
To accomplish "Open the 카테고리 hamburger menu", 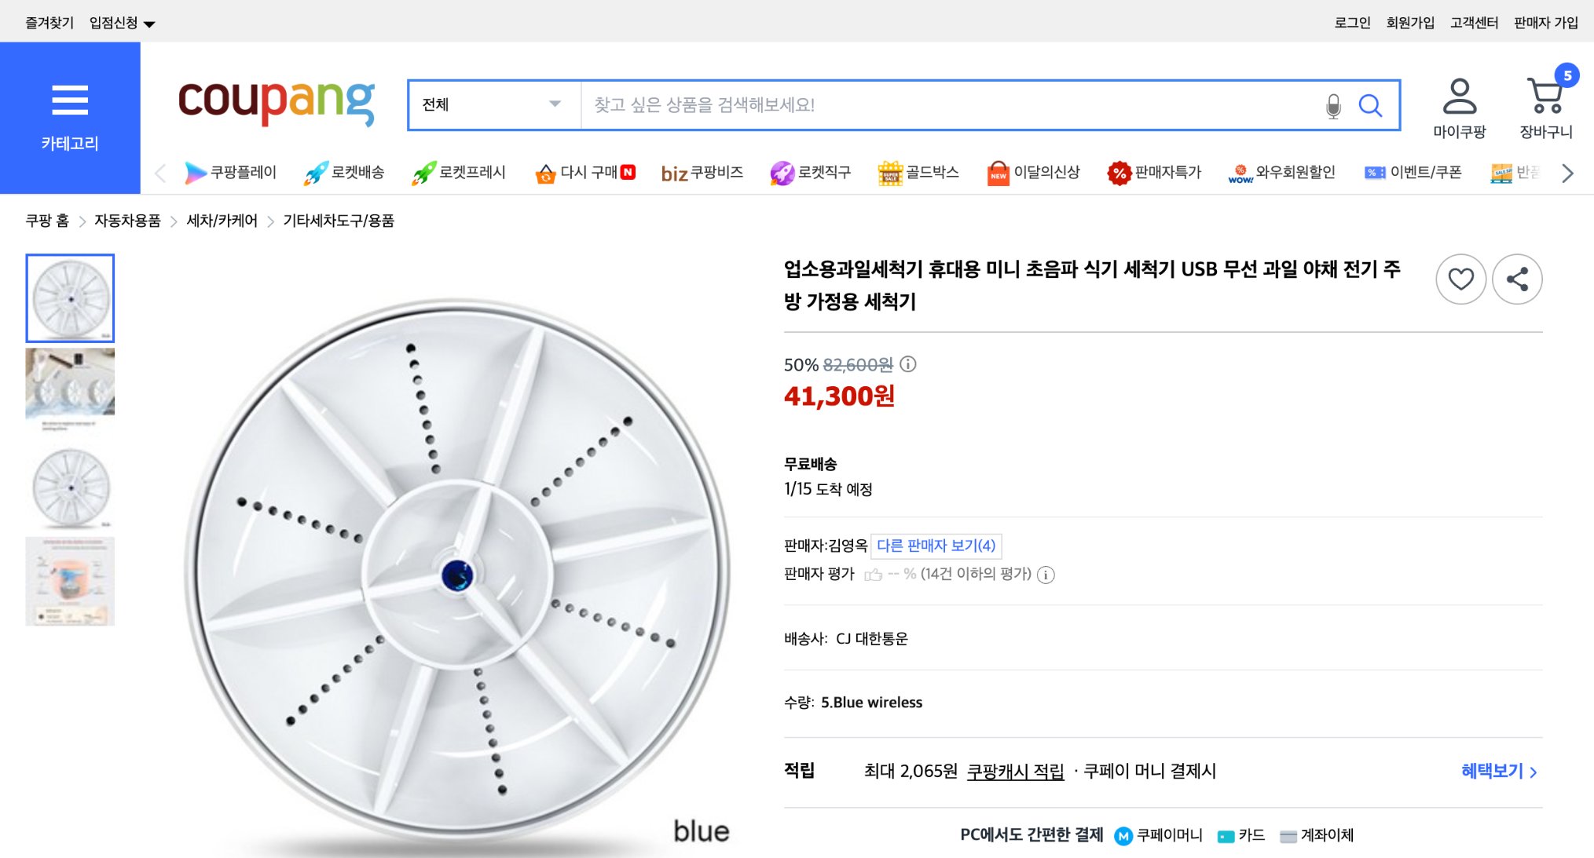I will pos(70,100).
